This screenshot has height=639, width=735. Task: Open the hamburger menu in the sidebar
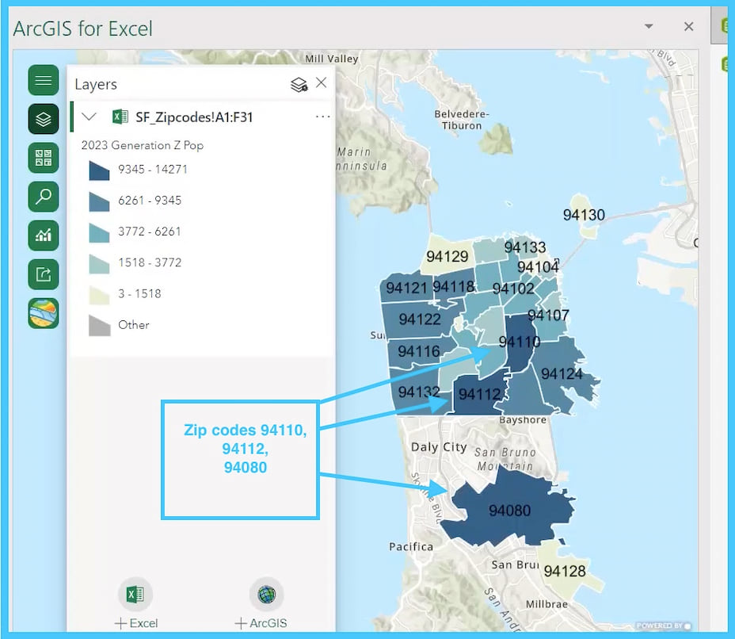(x=43, y=80)
